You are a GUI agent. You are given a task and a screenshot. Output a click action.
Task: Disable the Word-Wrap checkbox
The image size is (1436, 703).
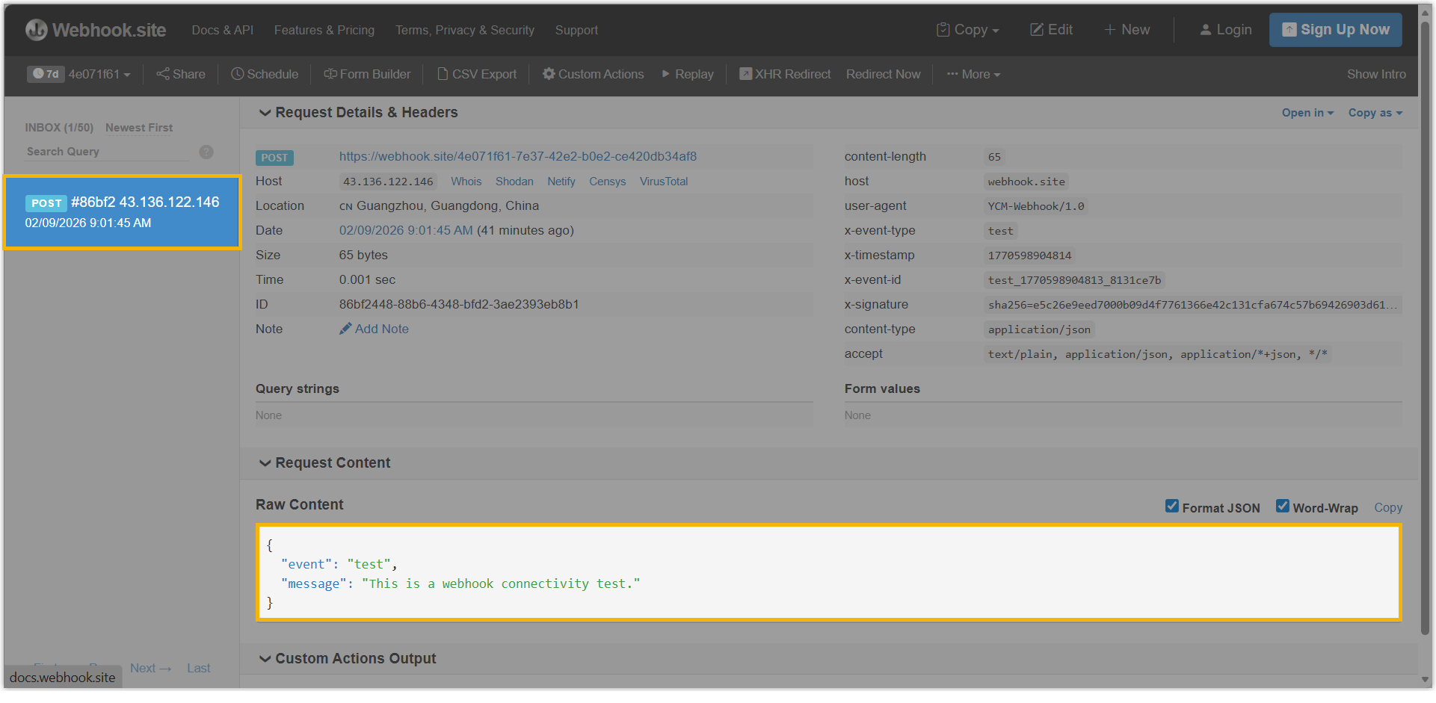[x=1283, y=507]
